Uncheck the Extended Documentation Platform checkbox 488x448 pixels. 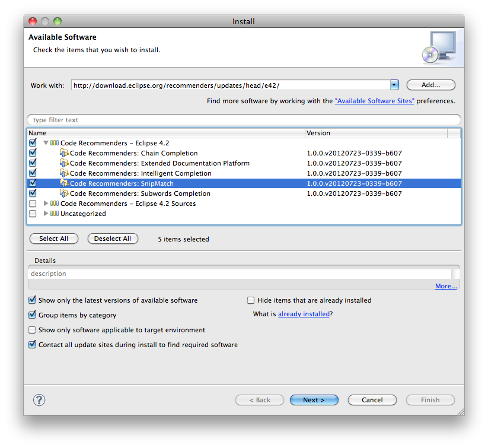(33, 163)
